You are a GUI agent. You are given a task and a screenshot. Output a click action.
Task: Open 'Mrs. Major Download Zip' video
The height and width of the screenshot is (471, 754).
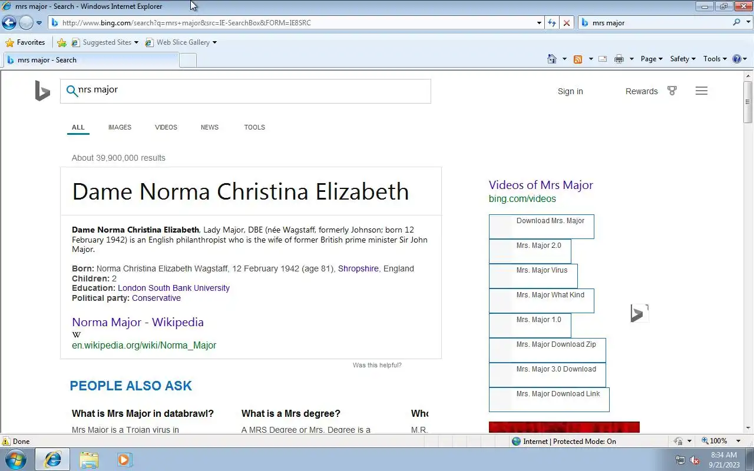pos(547,350)
